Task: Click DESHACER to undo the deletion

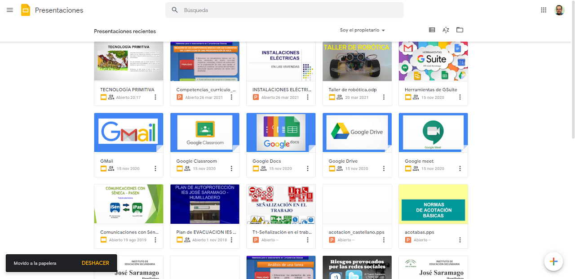Action: tap(95, 263)
